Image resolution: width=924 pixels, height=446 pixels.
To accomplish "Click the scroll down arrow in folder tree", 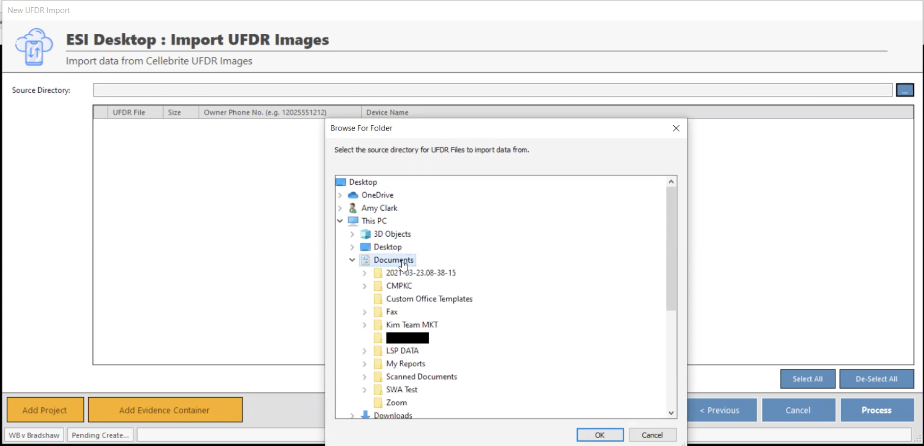I will coord(671,413).
